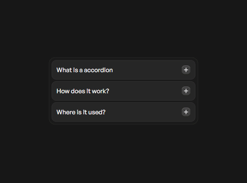The height and width of the screenshot is (183, 247).
Task: Click the "Where is it used?" question text
Action: pos(81,112)
